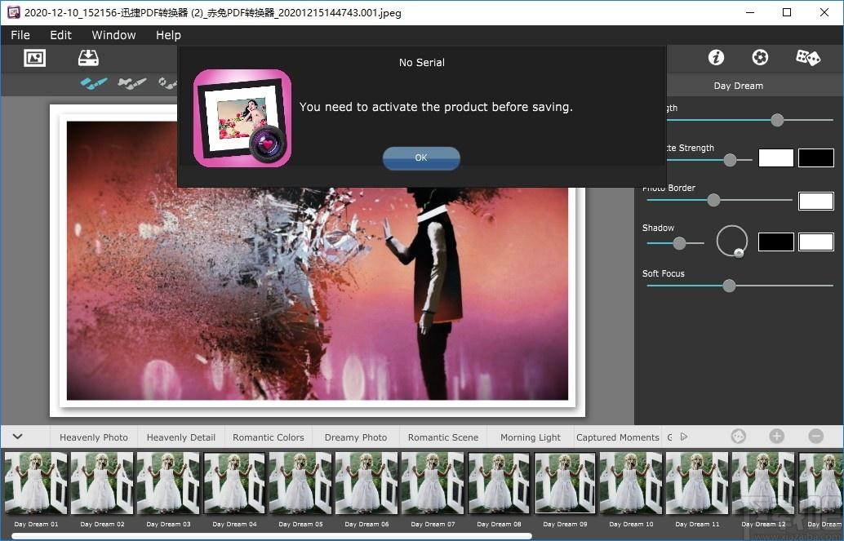Click the save to disk icon
This screenshot has height=541, width=844.
(88, 58)
